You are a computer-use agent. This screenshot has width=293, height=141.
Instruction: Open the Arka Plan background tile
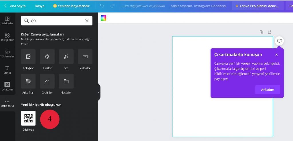point(28,81)
